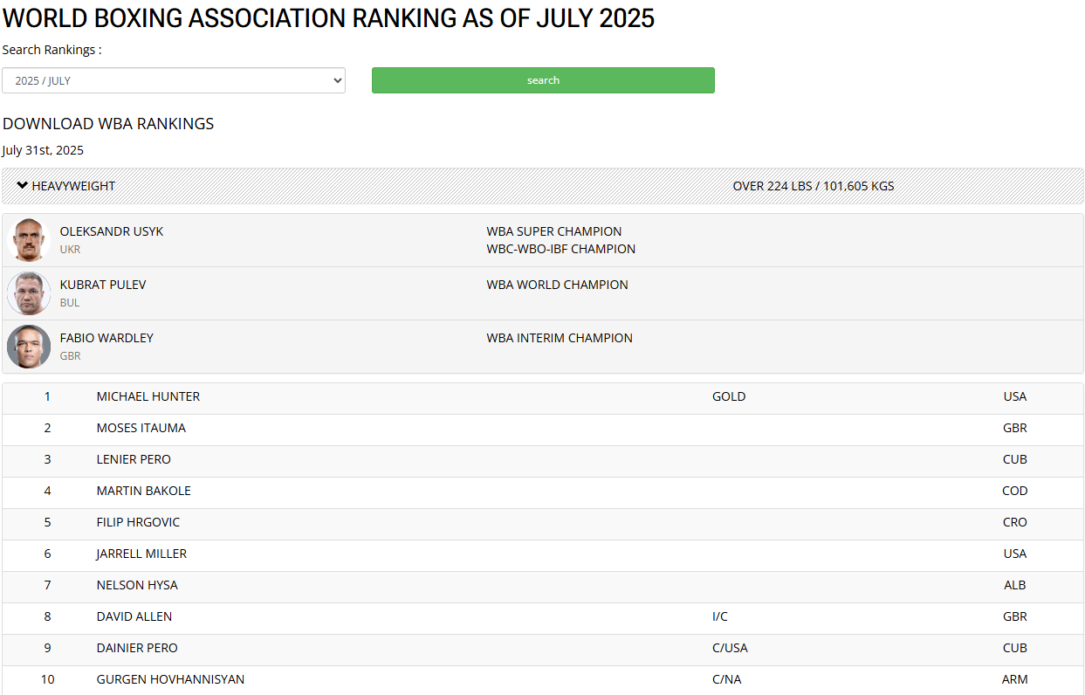Click the WBA INTERIM CHAMPION title text

560,338
